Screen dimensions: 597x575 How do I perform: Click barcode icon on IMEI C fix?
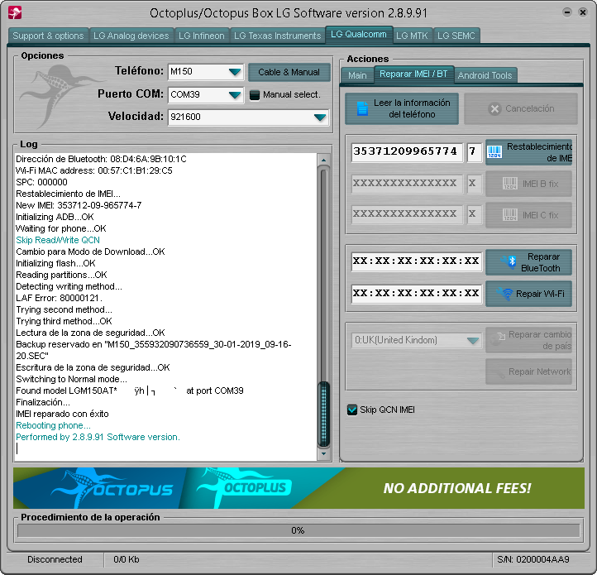510,215
